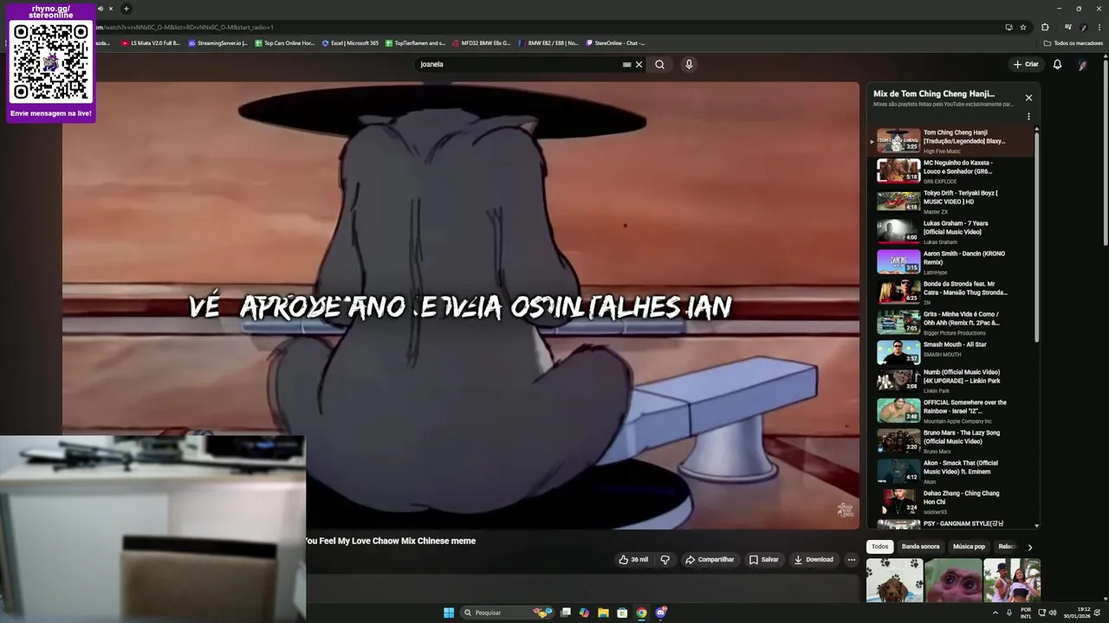Click the video player to pause playback
This screenshot has width=1109, height=623.
460,305
